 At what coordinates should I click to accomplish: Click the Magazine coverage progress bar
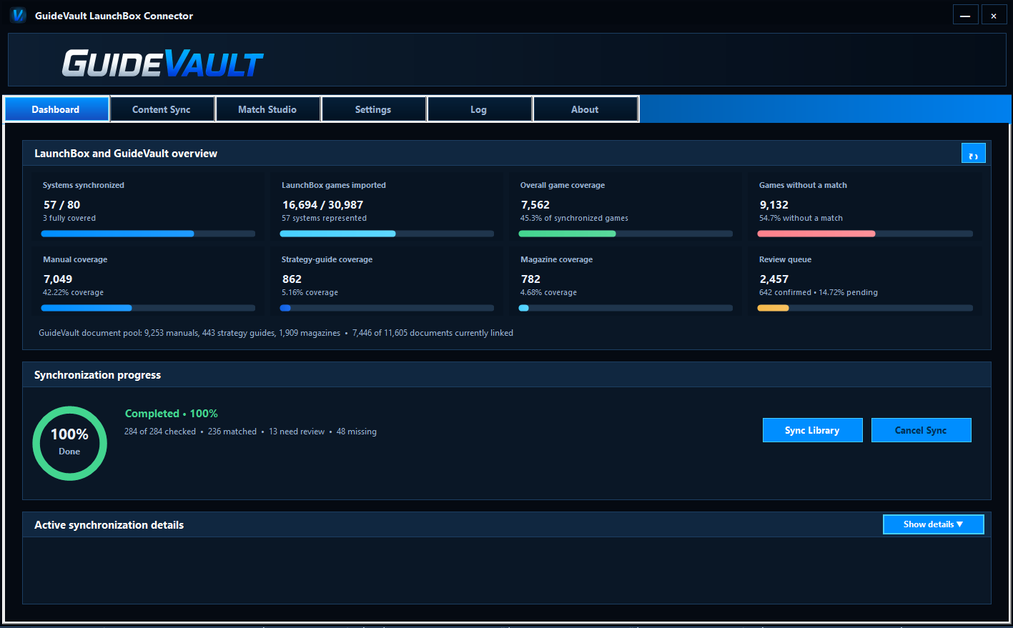626,308
